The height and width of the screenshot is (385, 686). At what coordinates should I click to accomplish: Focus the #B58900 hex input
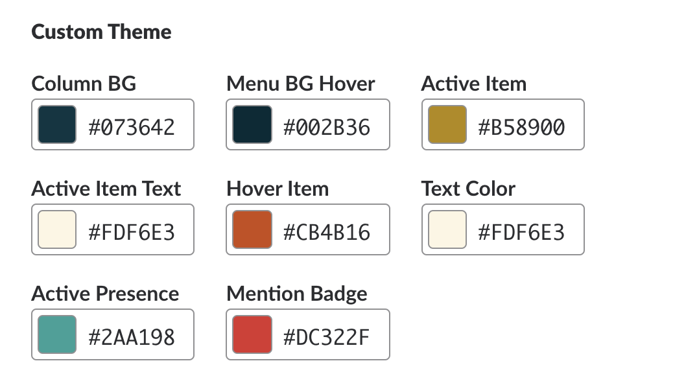pyautogui.click(x=522, y=126)
